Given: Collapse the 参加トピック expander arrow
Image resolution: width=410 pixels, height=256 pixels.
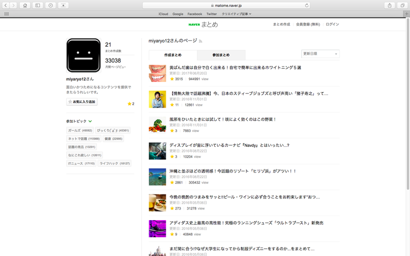Looking at the screenshot, I should (90, 121).
